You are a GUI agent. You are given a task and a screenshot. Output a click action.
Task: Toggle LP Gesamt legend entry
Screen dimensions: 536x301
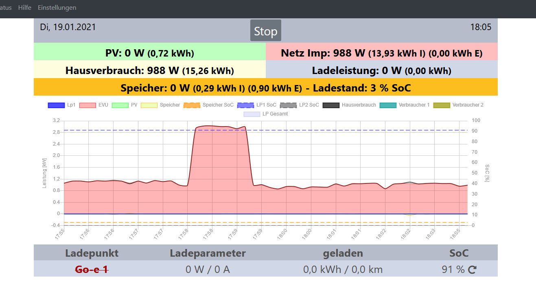click(x=266, y=114)
